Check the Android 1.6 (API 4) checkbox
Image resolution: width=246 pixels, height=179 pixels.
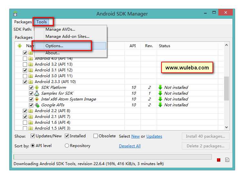[25, 122]
